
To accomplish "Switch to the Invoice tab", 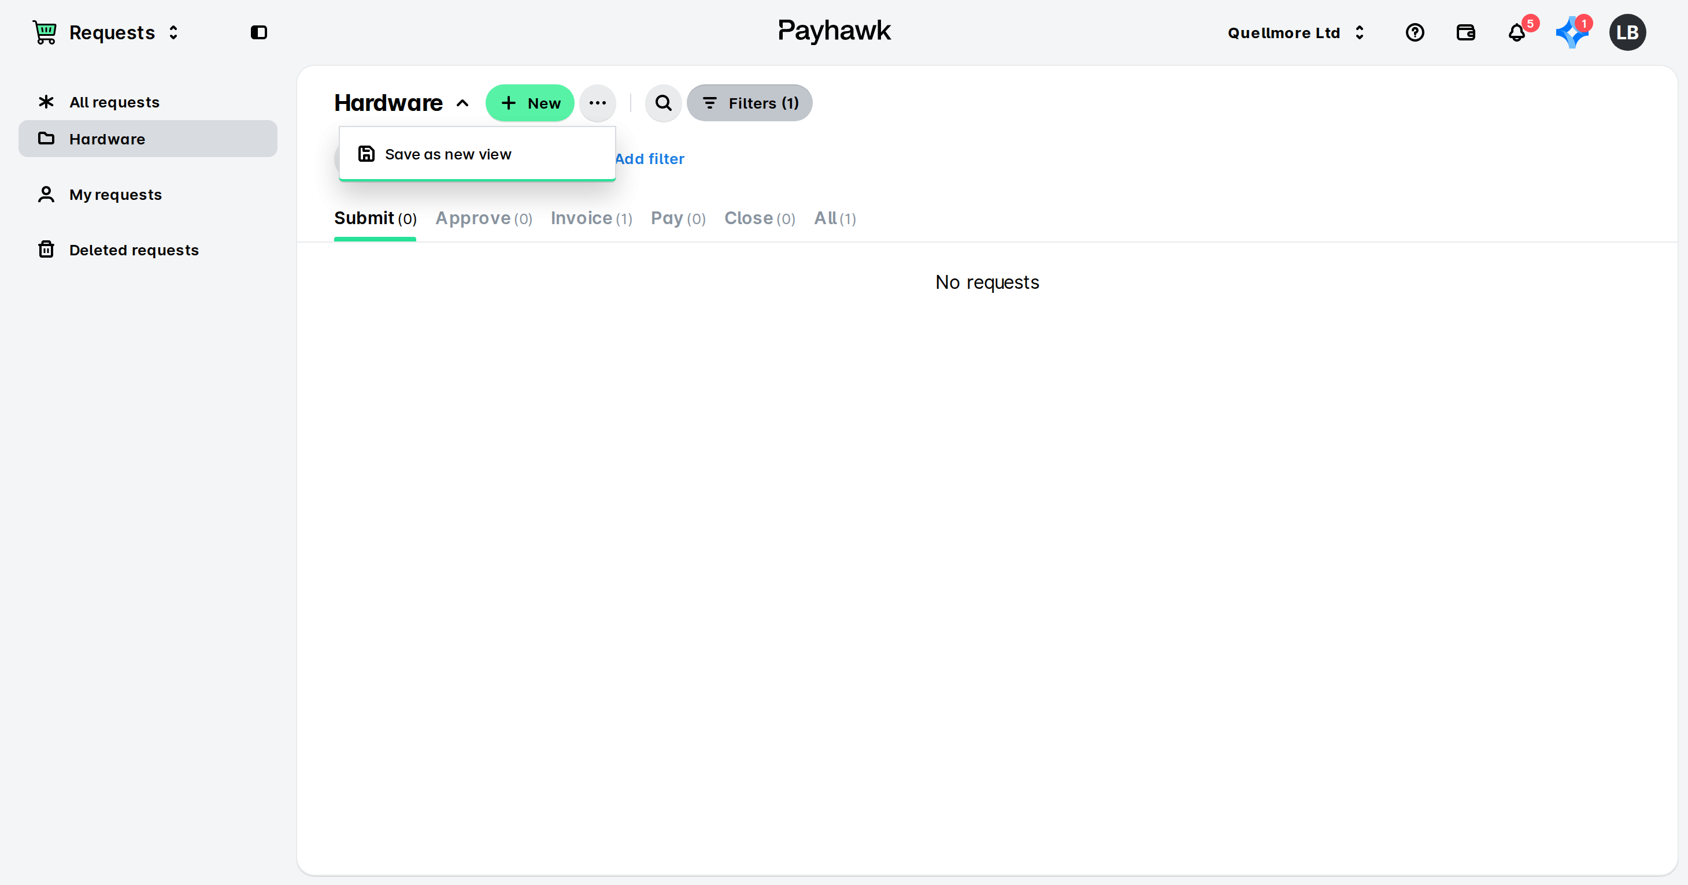I will click(x=591, y=218).
